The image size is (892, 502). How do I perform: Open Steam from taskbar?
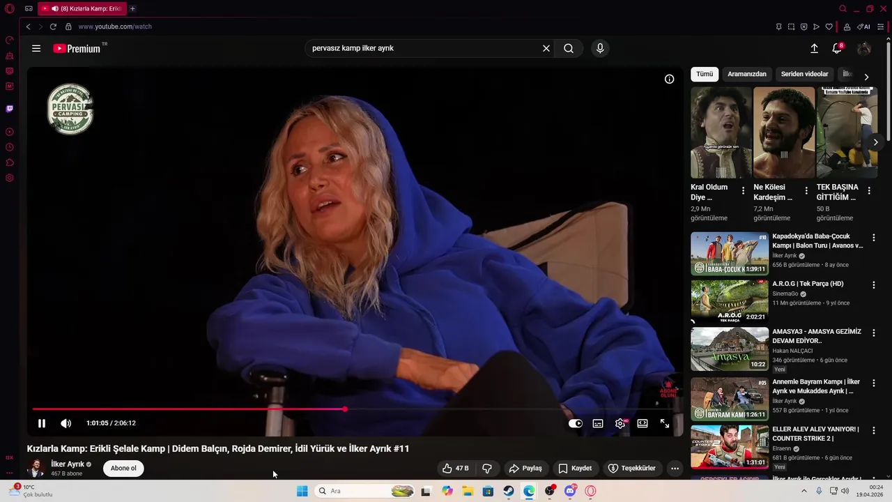click(509, 491)
